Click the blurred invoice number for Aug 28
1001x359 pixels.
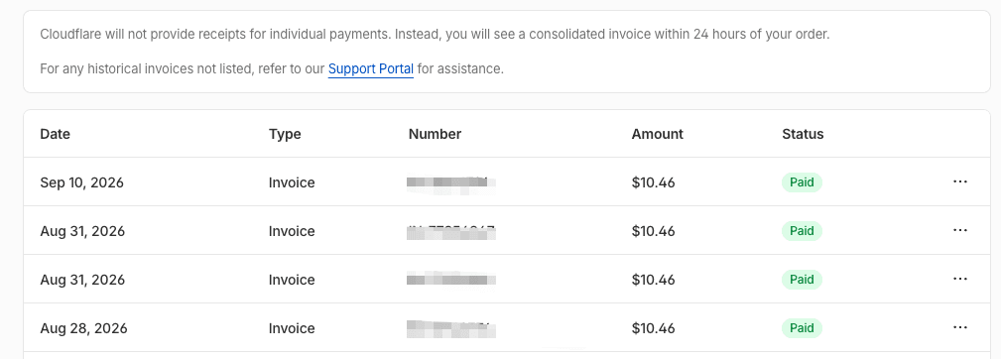point(451,328)
